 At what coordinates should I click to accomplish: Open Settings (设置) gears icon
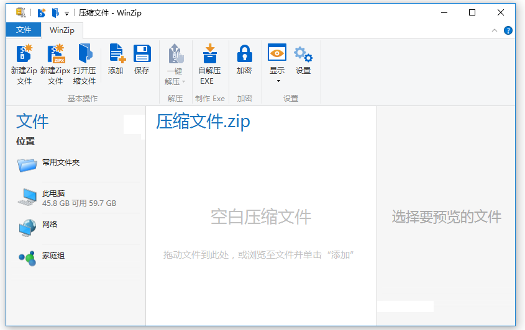tap(303, 54)
